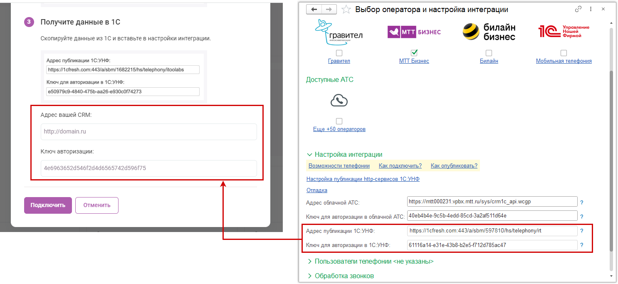Select the билайн бизнес logo
The width and height of the screenshot is (618, 284).
coord(489,32)
